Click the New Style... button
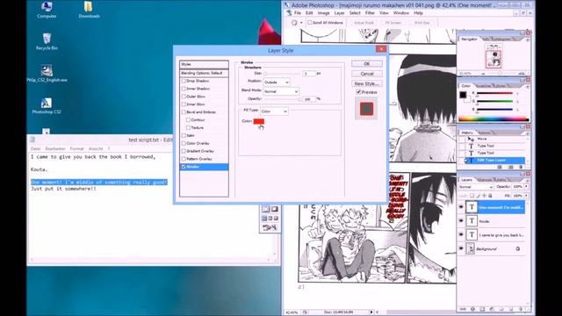Viewport: 562px width, 316px height. point(367,83)
